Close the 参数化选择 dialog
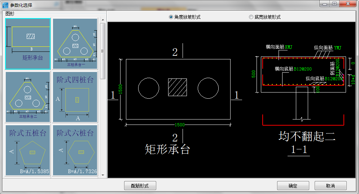The width and height of the screenshot is (359, 194). click(348, 4)
